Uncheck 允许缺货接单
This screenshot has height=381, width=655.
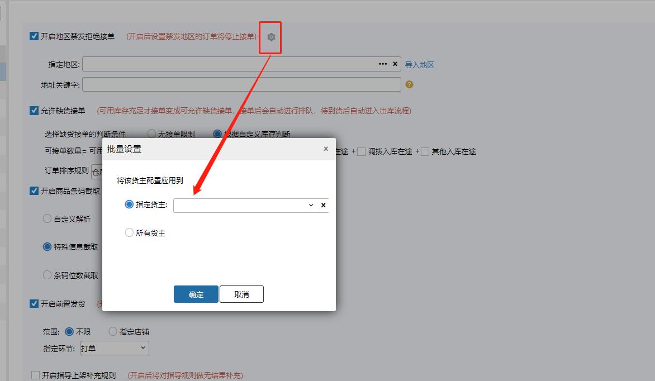(34, 111)
